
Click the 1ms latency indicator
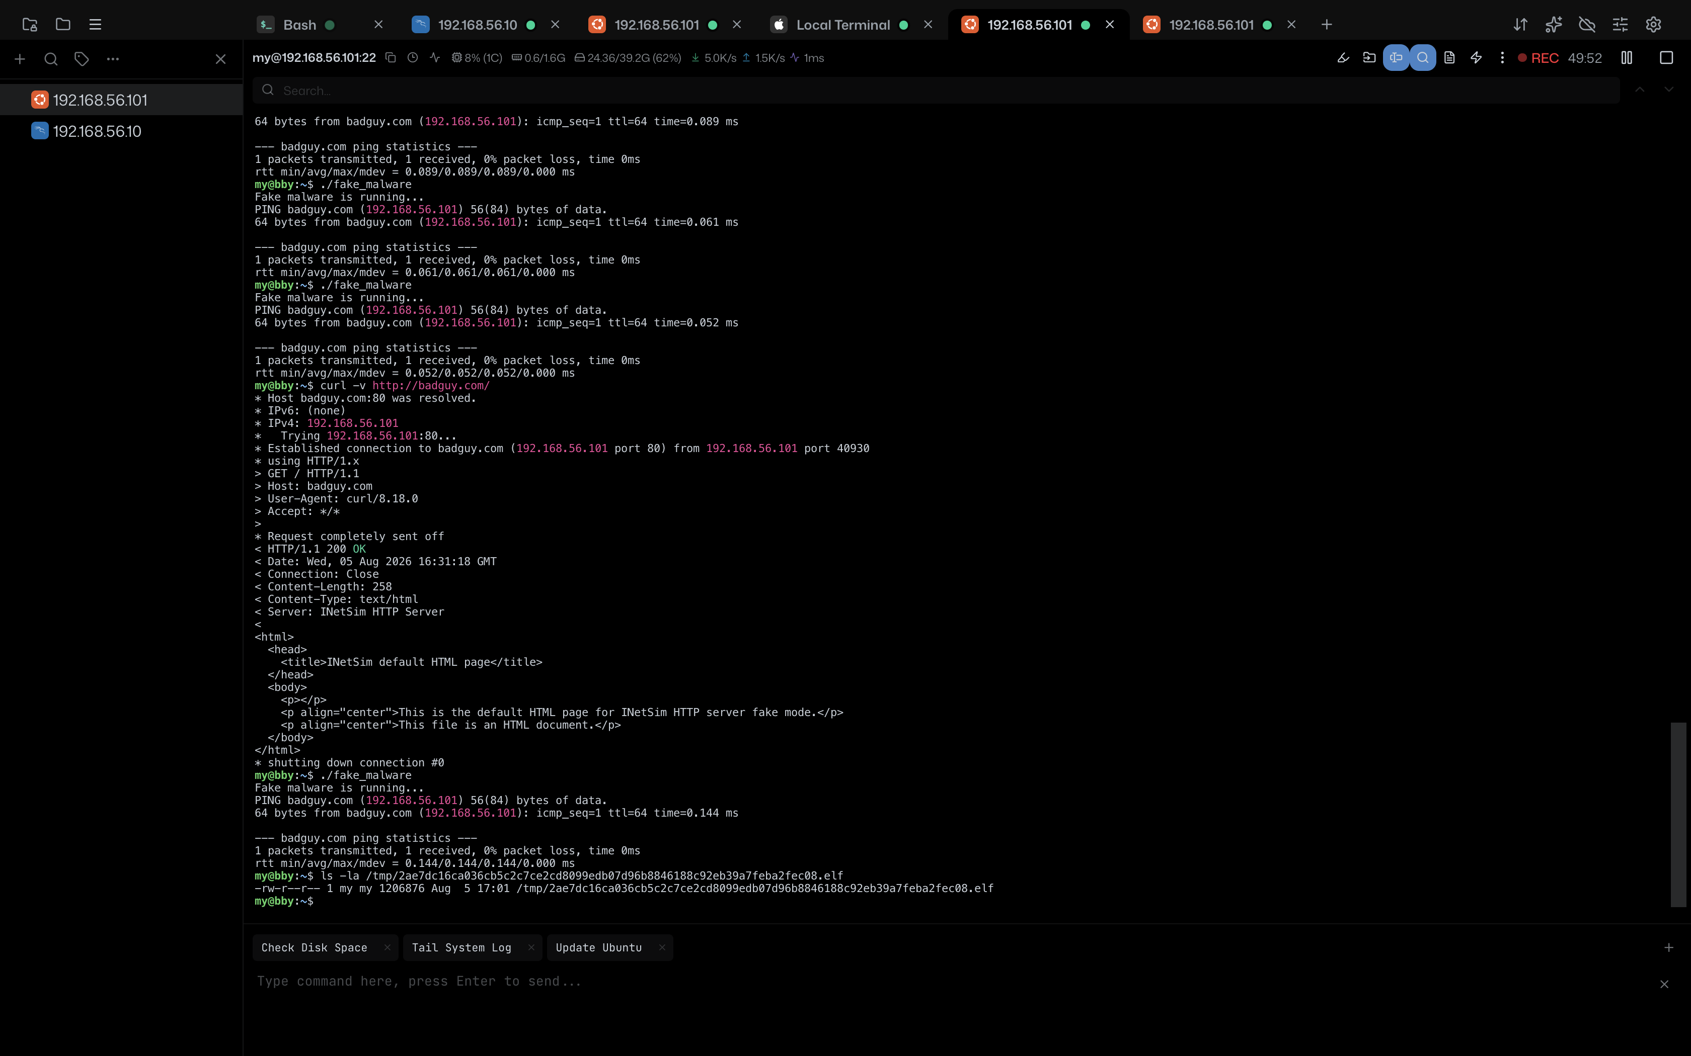click(x=807, y=58)
